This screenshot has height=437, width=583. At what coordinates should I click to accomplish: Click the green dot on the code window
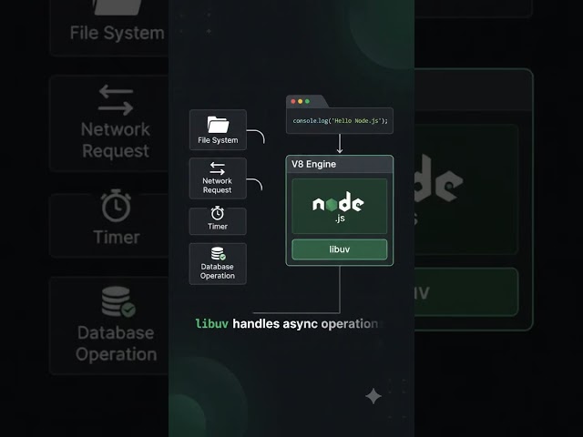click(307, 101)
